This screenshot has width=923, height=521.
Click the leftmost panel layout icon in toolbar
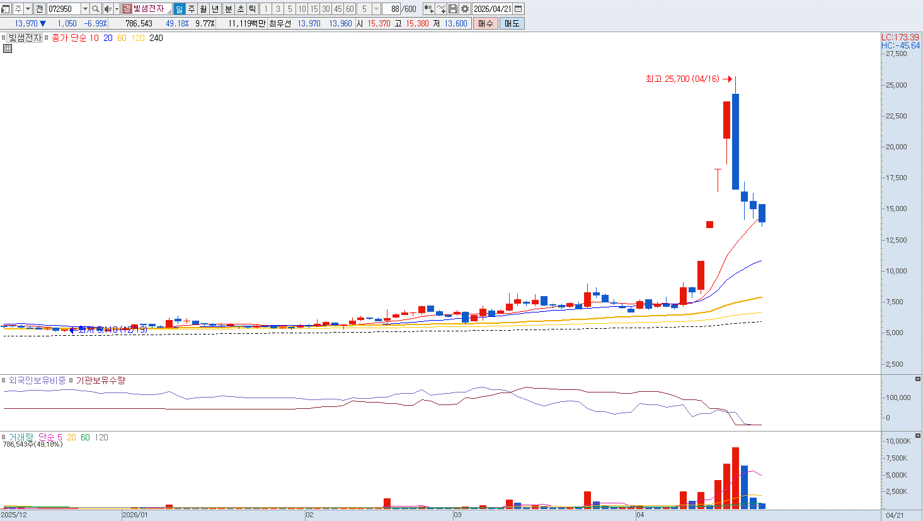6,9
